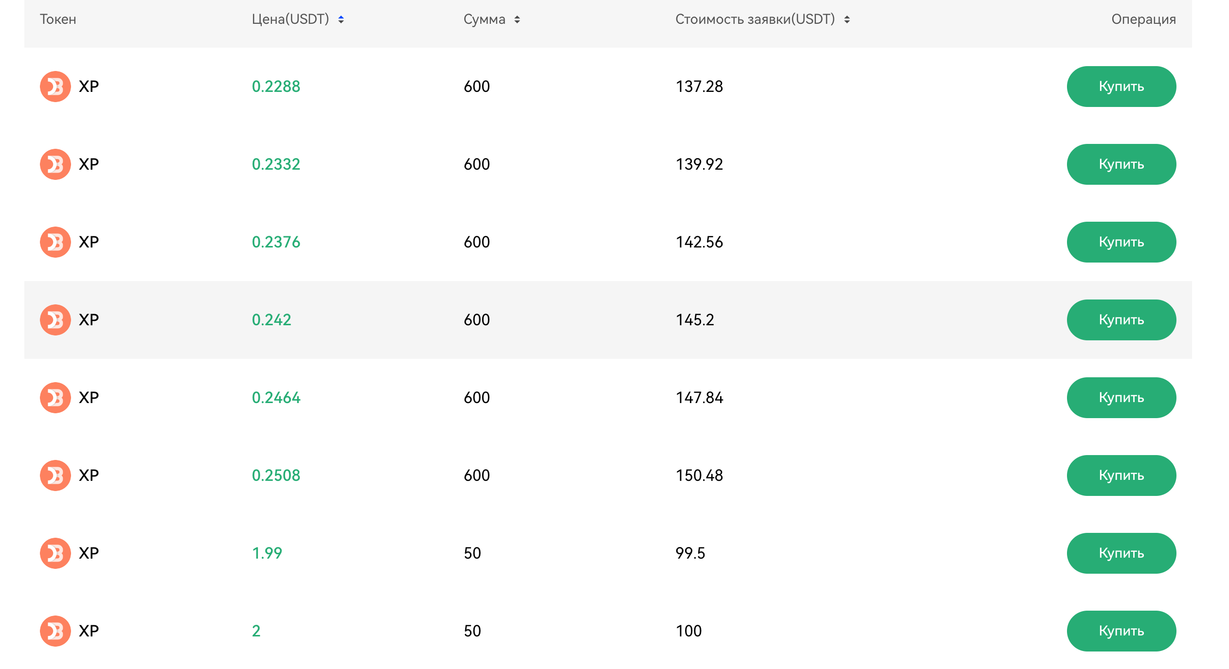Click XP label in the 0.2508 row

[x=89, y=475]
